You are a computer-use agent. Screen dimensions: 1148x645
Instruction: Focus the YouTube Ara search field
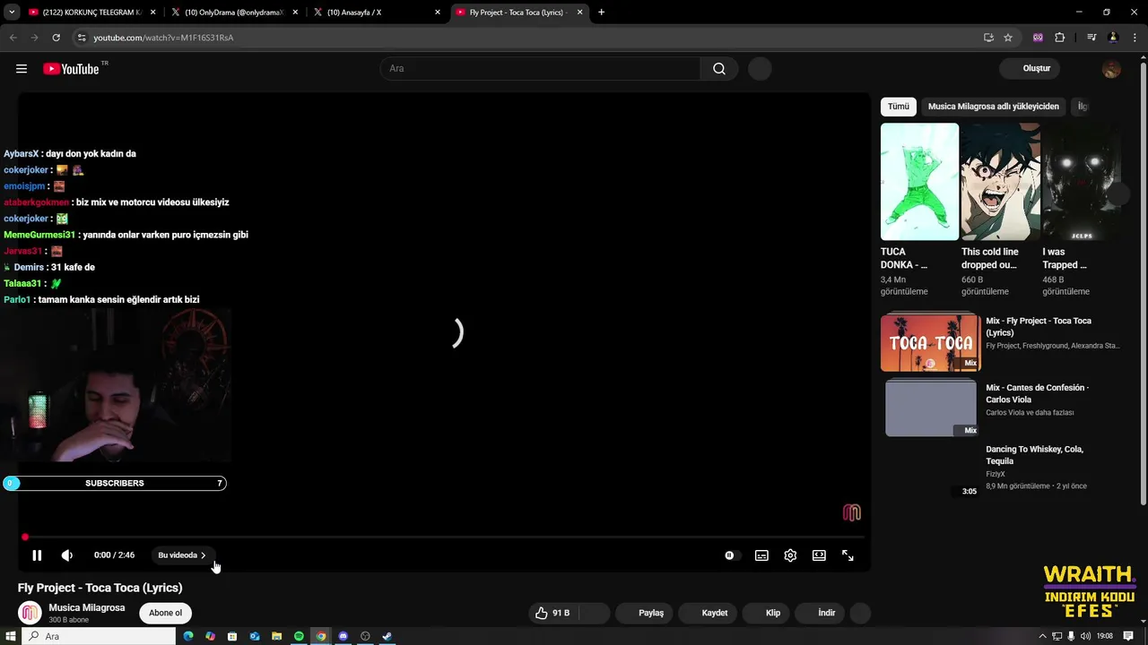tap(541, 69)
